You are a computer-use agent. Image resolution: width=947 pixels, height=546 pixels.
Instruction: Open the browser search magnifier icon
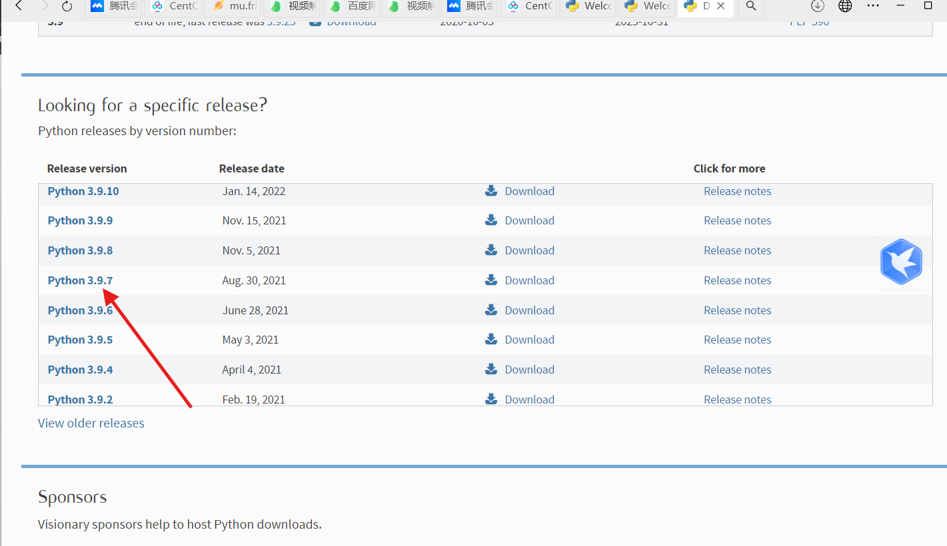pos(751,6)
